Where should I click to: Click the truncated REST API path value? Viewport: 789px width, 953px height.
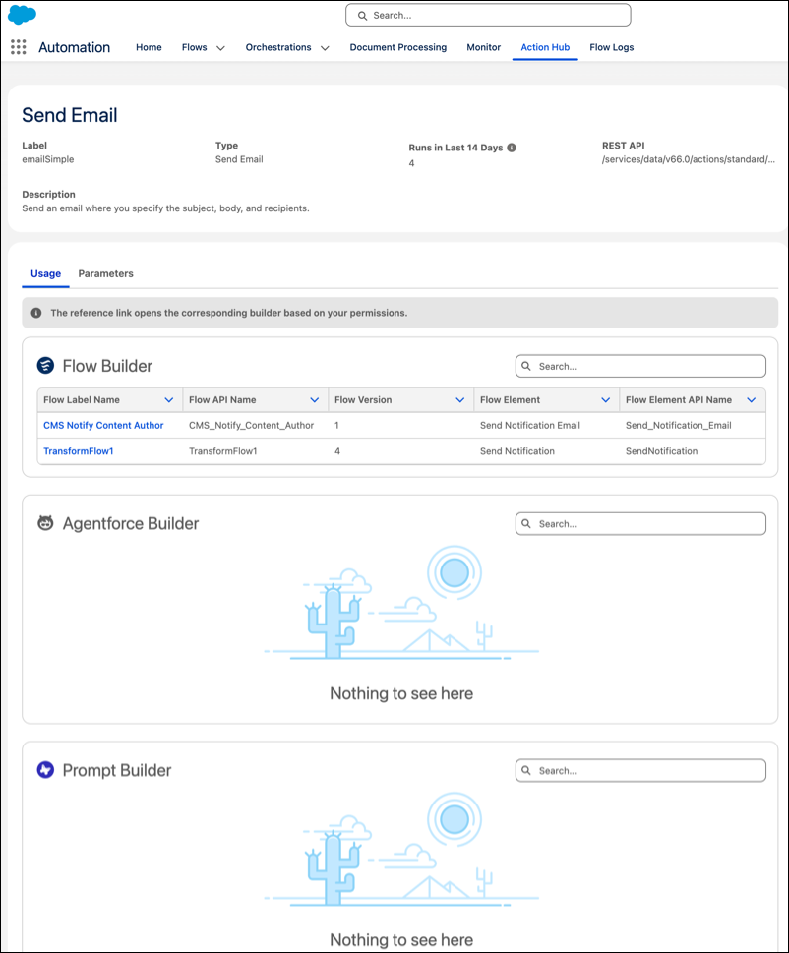click(x=689, y=160)
